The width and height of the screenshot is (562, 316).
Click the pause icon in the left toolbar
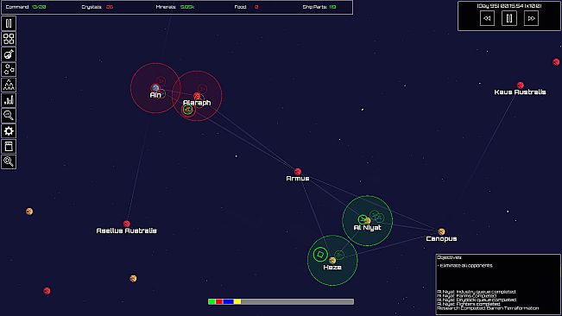click(9, 23)
